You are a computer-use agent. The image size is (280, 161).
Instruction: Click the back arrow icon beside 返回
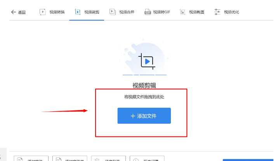coord(14,12)
